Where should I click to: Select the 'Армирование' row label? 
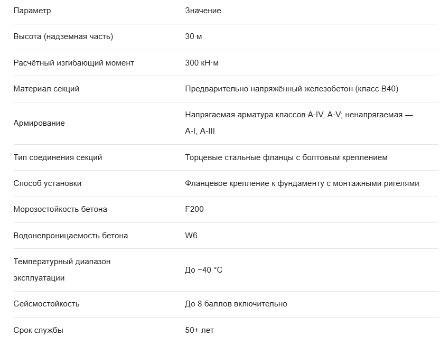39,123
